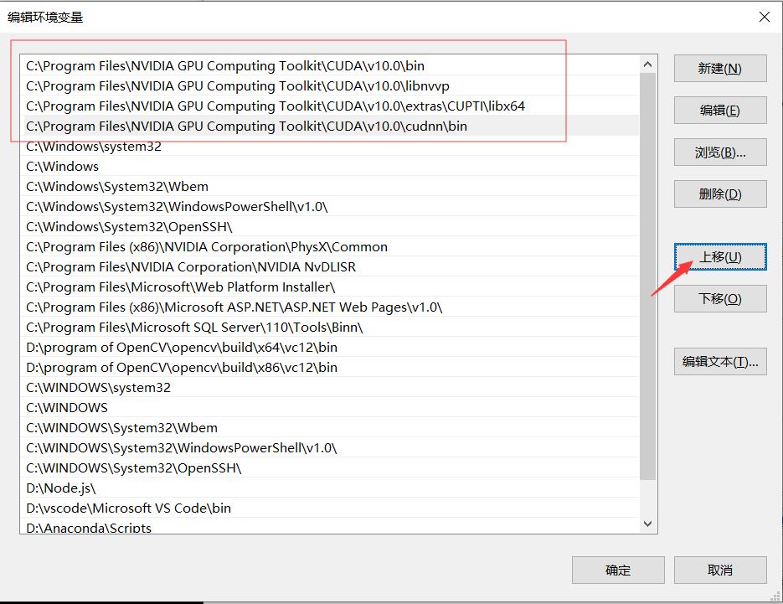
Task: Select the C:\Windows\System32\OpenSSH\ entry
Action: click(x=330, y=226)
